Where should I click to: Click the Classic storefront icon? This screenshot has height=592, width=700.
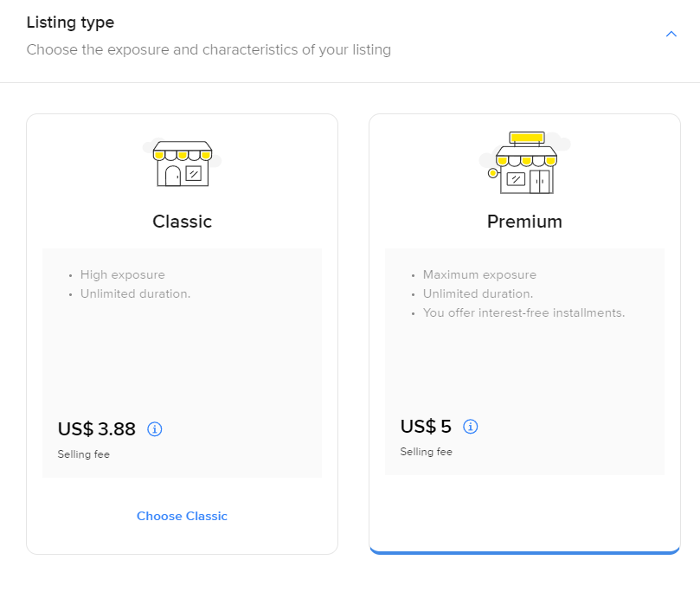(182, 164)
